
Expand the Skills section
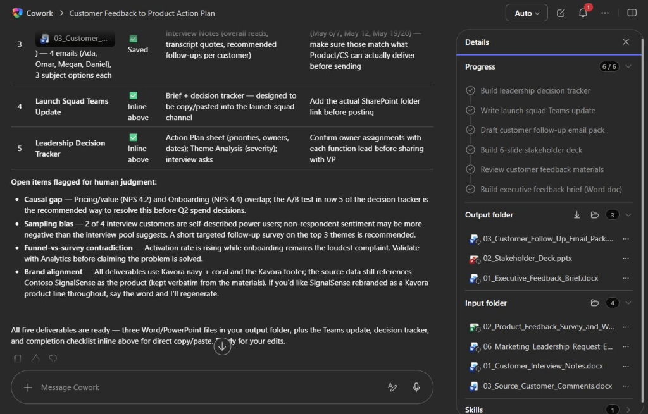click(x=628, y=410)
